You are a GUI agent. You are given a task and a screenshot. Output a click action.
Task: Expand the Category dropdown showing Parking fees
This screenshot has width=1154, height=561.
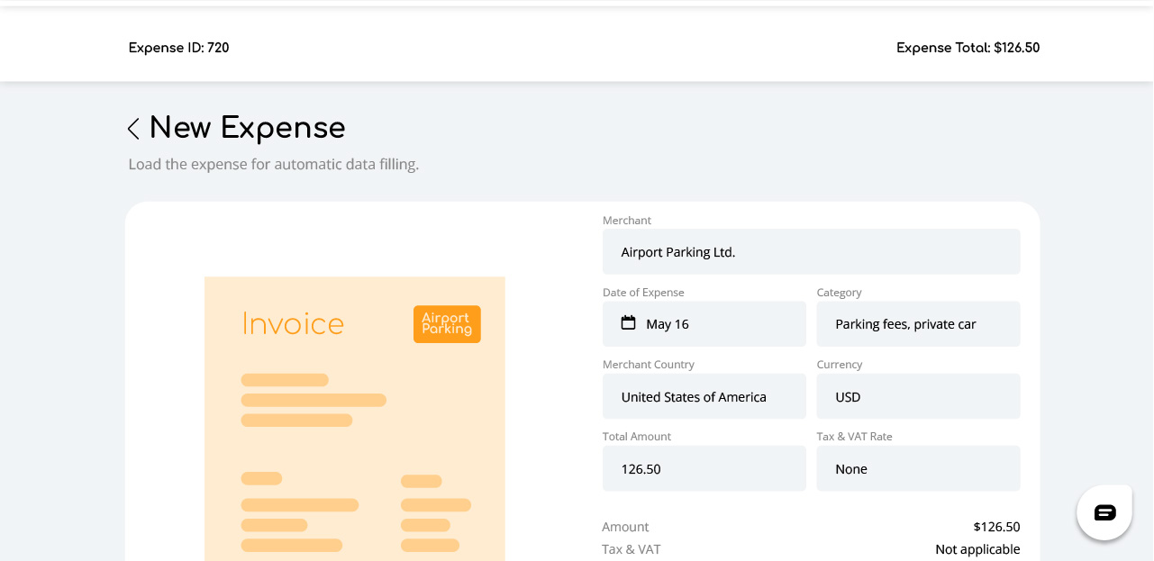917,324
